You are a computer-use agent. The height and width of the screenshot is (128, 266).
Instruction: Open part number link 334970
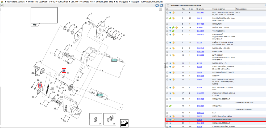tap(199, 72)
